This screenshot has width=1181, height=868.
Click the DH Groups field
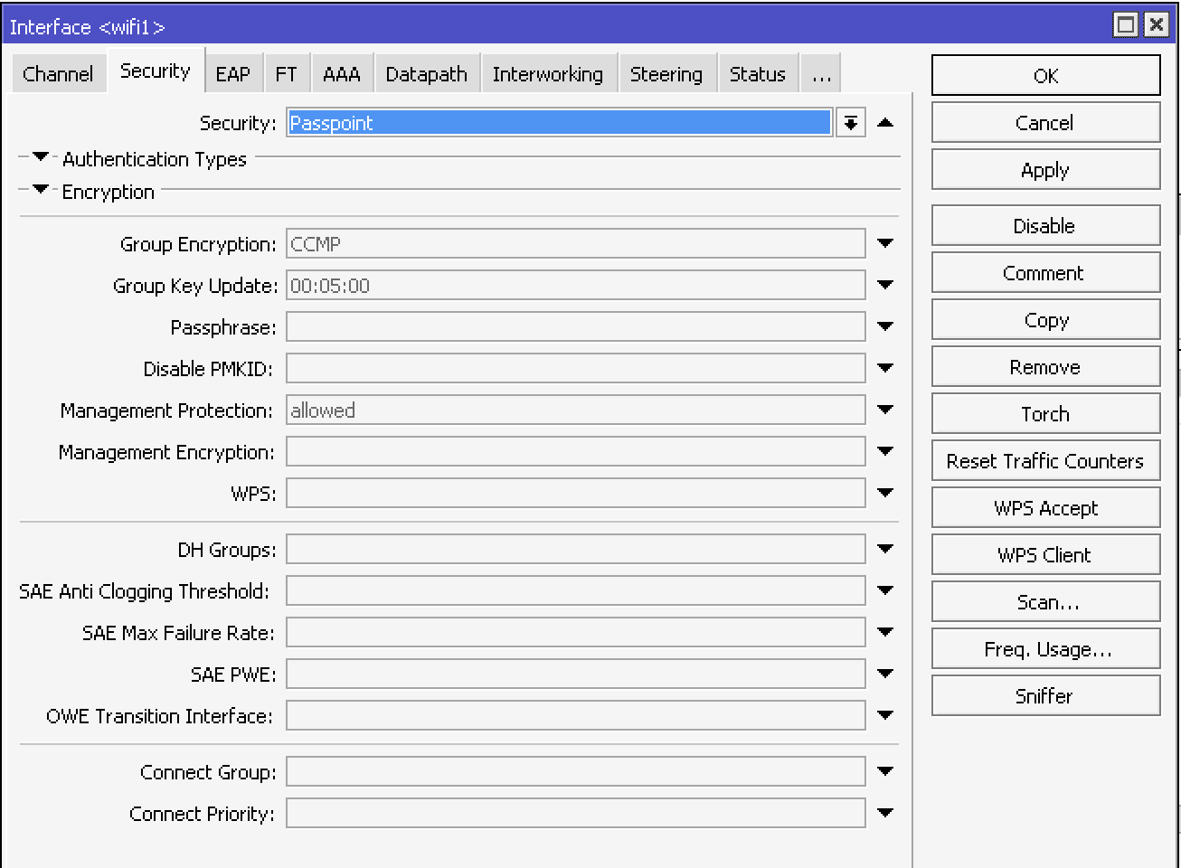point(576,550)
